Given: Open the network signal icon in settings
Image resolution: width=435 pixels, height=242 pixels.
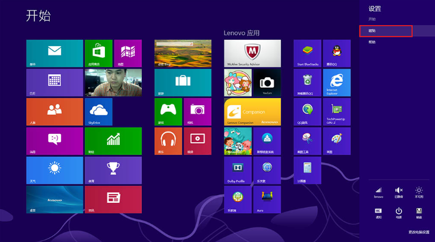Looking at the screenshot, I should coord(379,192).
